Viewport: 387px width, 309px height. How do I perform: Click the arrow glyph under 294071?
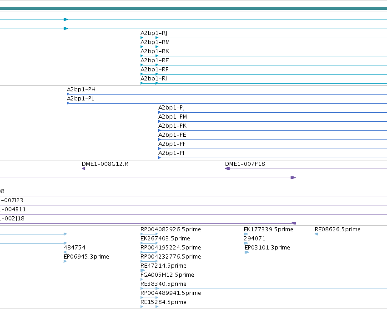click(x=246, y=244)
